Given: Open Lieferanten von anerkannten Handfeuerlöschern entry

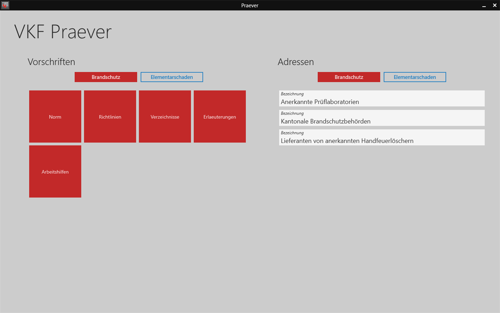Looking at the screenshot, I should pyautogui.click(x=382, y=137).
